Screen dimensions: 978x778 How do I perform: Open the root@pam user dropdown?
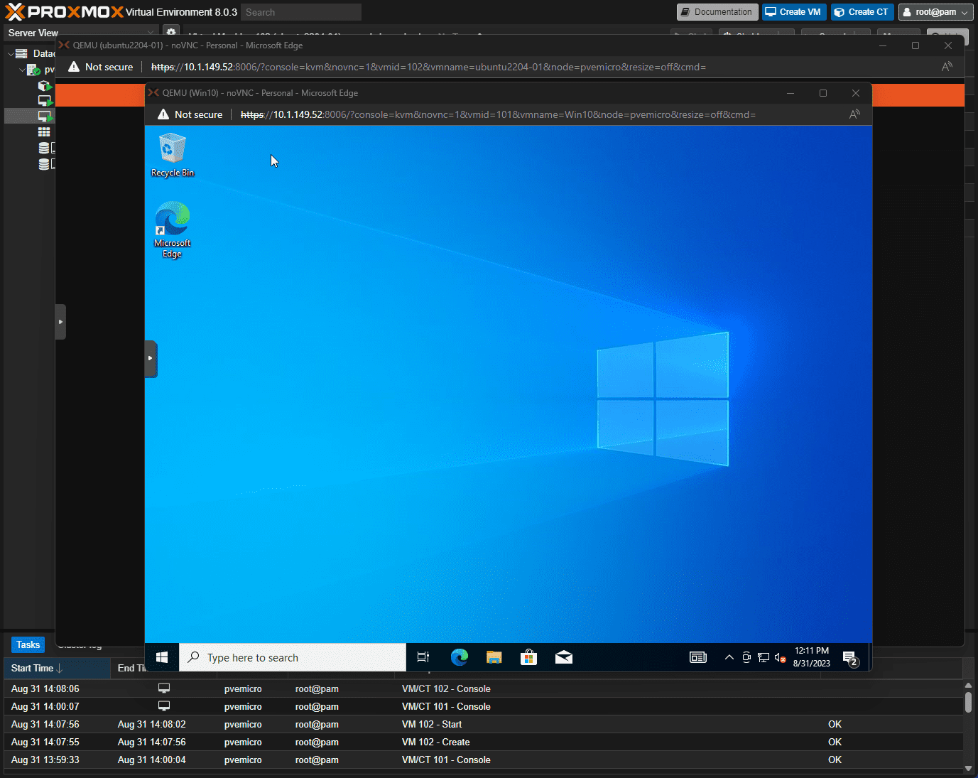pyautogui.click(x=935, y=12)
